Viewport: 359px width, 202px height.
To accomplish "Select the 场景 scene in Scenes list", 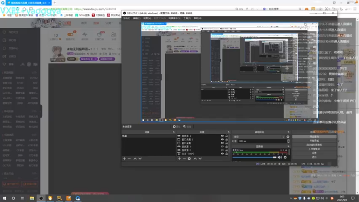I will click(x=149, y=136).
